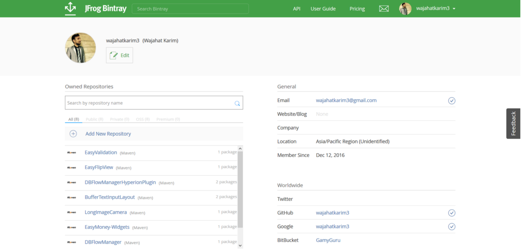Viewport: 526px width, 249px height.
Task: Select the Public (8) tab
Action: 95,119
